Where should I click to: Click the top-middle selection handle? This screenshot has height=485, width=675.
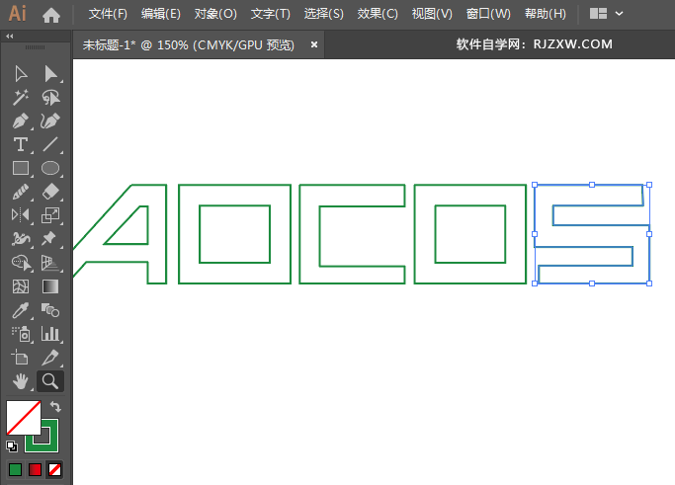pyautogui.click(x=592, y=185)
